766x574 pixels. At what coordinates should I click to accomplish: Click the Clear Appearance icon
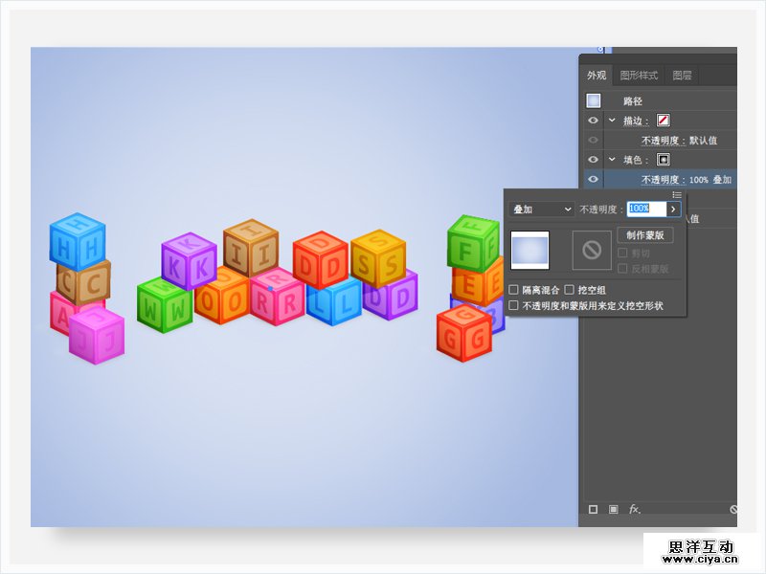click(733, 510)
